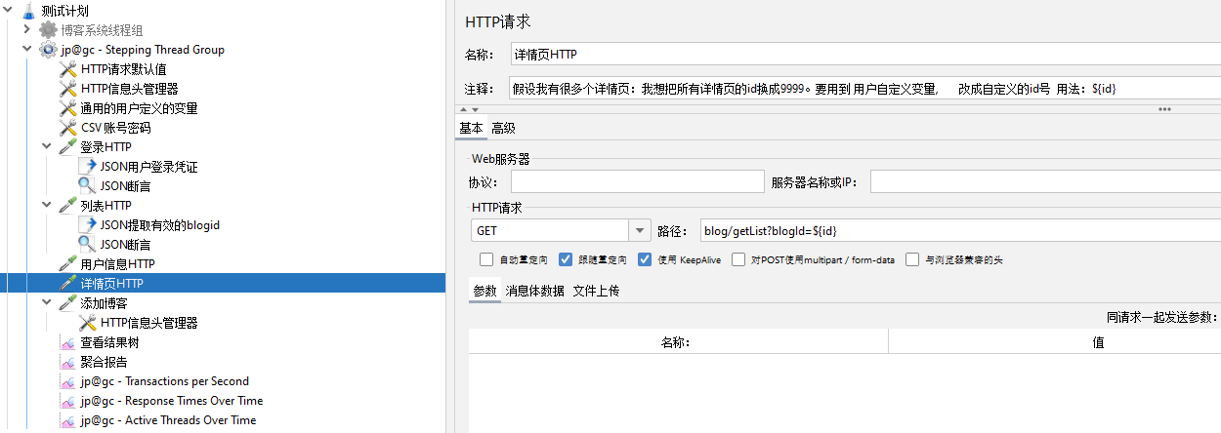Click the pipette icon of 登录HTTP

(67, 147)
